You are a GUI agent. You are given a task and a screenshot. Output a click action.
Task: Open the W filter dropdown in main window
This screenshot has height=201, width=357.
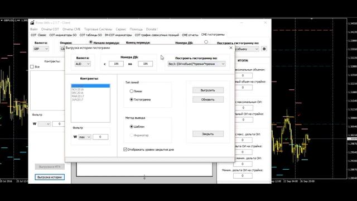click(x=44, y=124)
